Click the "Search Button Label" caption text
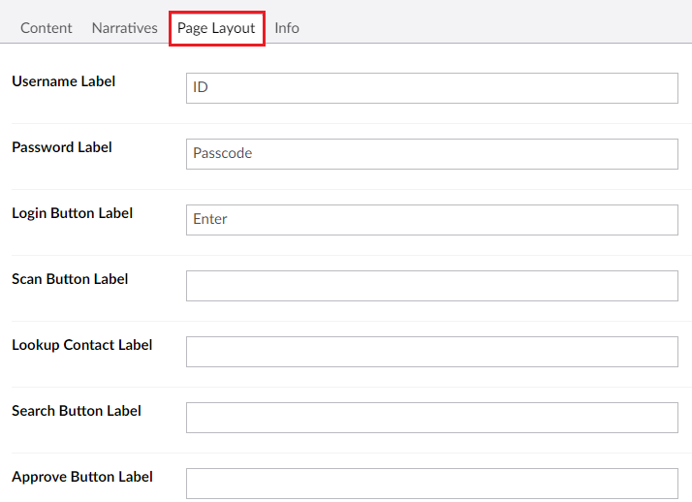Screen dimensions: 692x502 (77, 411)
